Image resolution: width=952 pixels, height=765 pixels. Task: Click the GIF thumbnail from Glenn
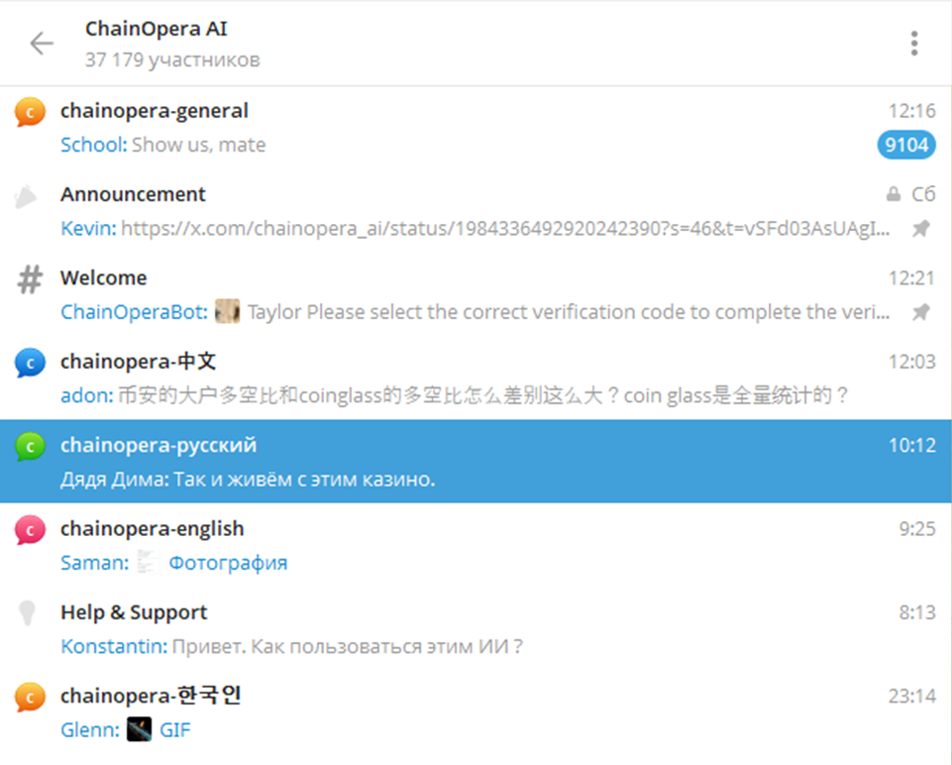tap(139, 729)
